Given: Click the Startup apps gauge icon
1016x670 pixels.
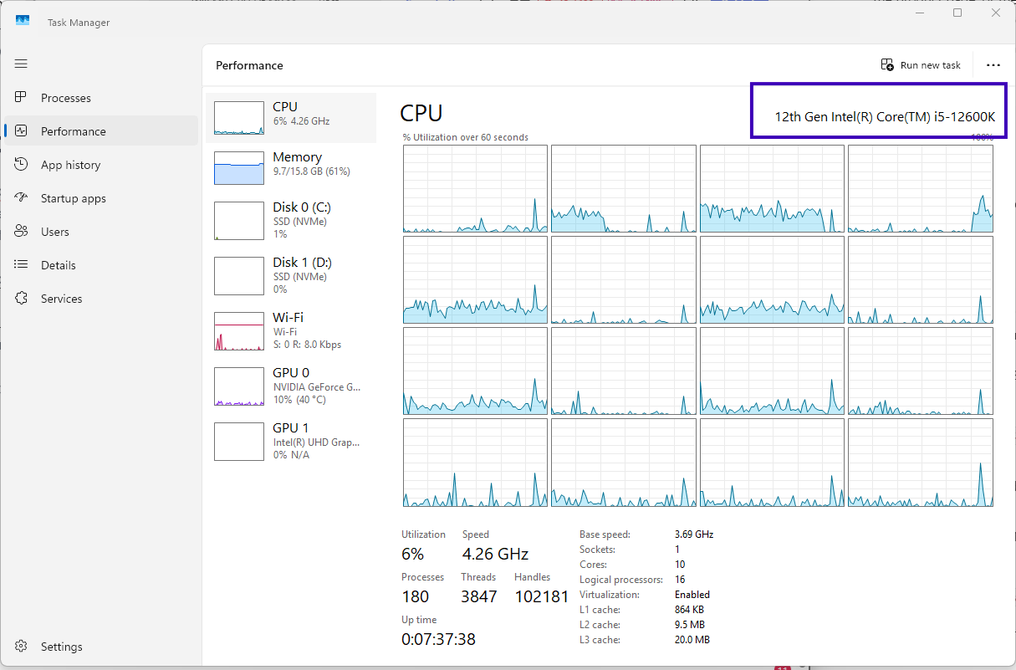Looking at the screenshot, I should 22,198.
